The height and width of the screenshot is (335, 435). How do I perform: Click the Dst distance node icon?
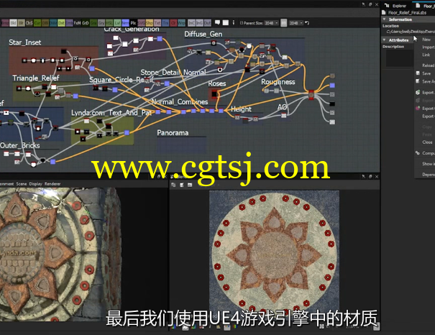[x=61, y=23]
